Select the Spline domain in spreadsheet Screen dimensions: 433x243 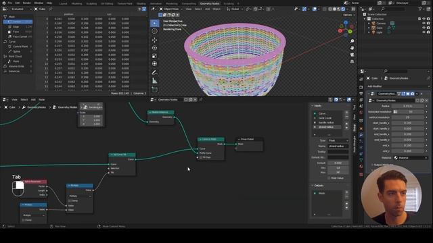pos(19,51)
